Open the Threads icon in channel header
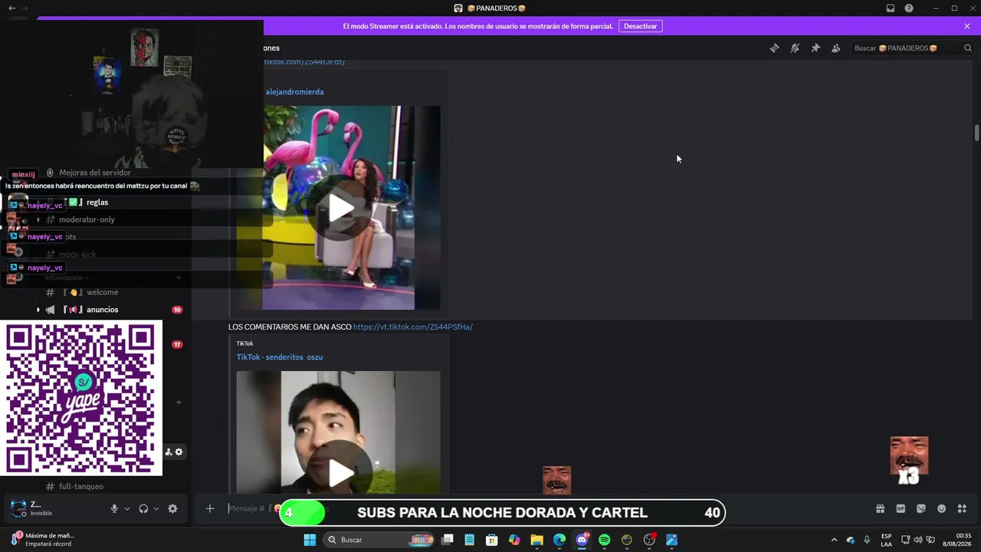 (774, 48)
